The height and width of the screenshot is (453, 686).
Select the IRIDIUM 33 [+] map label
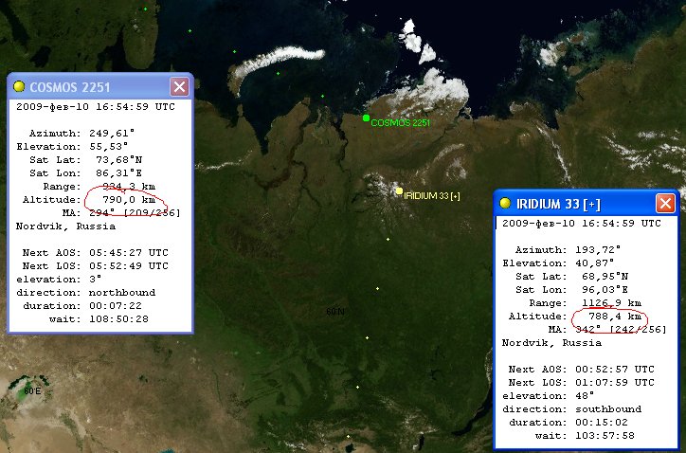[432, 196]
